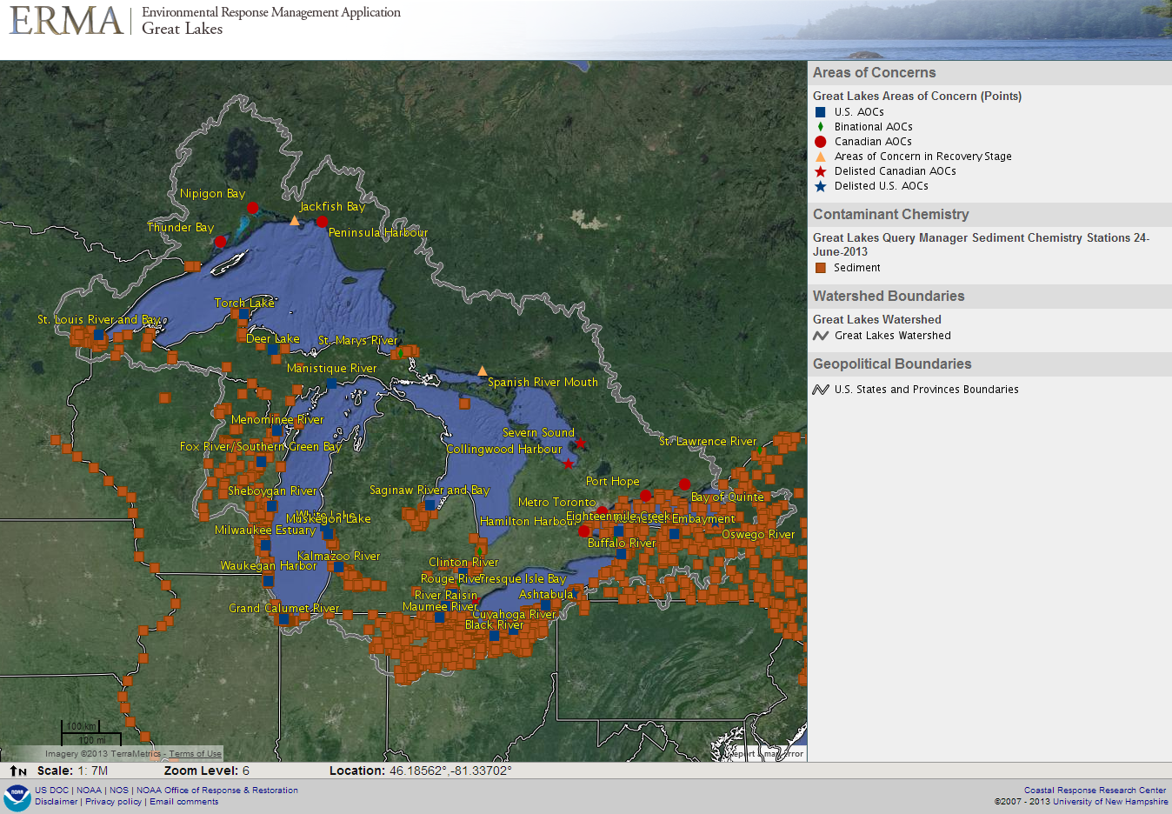Click the ERMA logo in header
The image size is (1172, 814).
[x=66, y=21]
